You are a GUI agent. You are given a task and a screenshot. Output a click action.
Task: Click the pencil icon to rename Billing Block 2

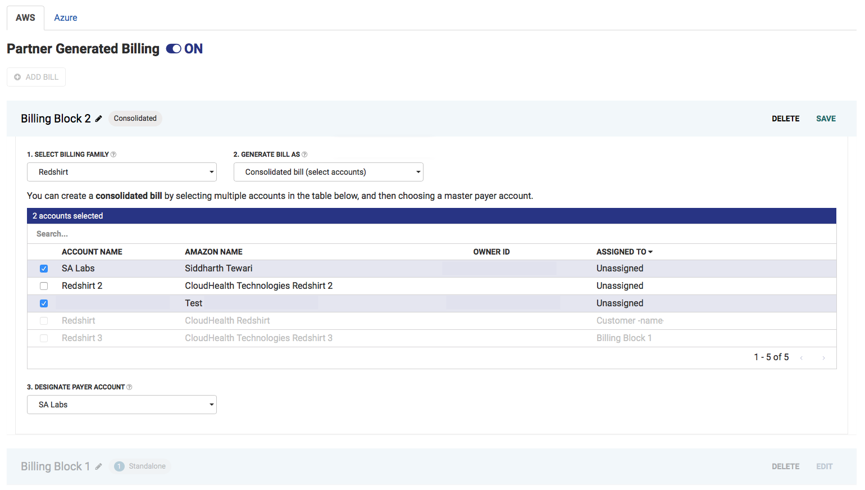[99, 118]
